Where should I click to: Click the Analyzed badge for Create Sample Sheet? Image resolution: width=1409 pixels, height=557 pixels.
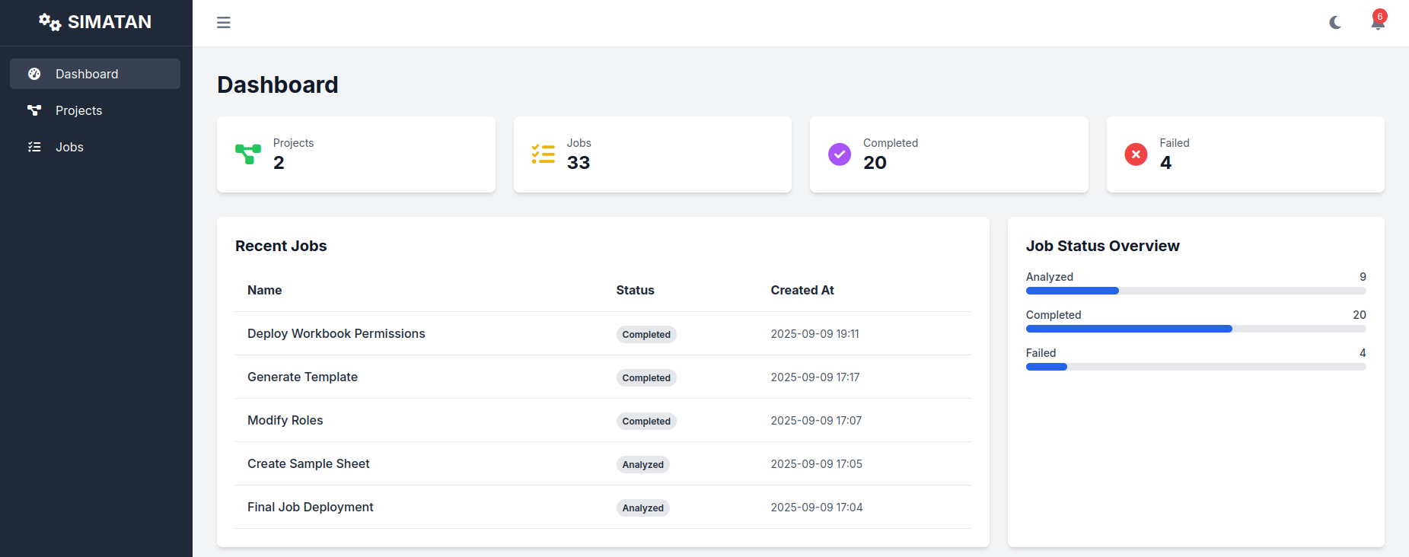tap(643, 464)
